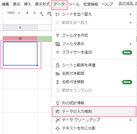Apply percent format
137x134 pixels.
(35, 13)
